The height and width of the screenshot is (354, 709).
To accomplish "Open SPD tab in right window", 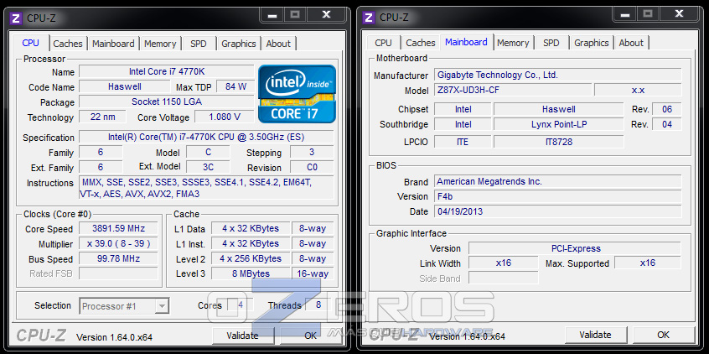I will click(551, 43).
